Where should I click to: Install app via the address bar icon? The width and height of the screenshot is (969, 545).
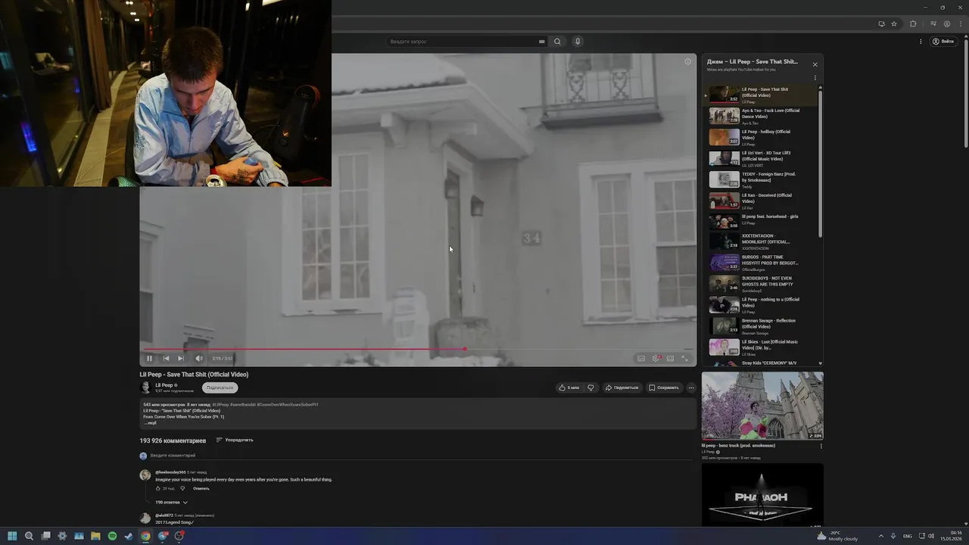click(x=881, y=23)
